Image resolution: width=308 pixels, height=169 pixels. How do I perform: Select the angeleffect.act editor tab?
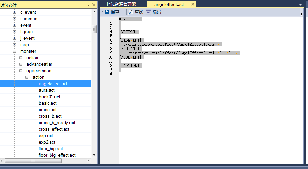169,4
